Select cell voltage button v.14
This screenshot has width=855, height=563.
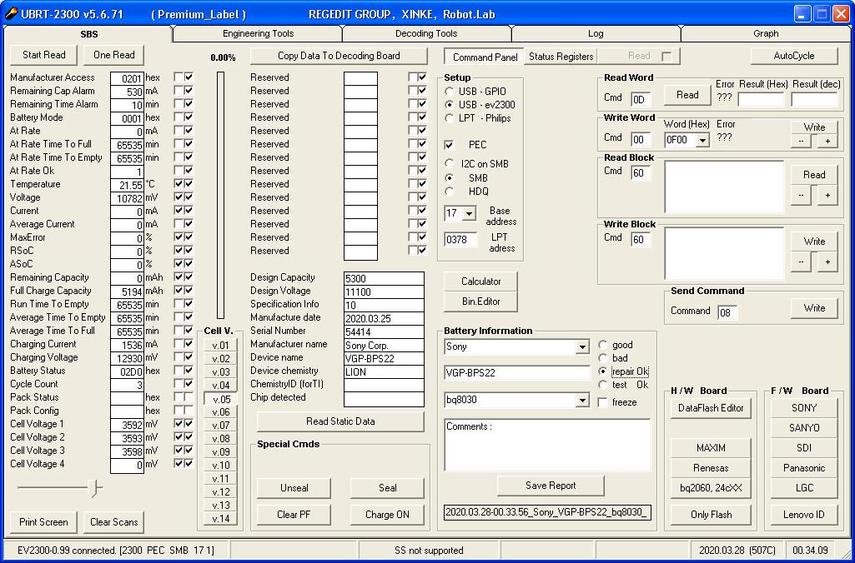(221, 519)
